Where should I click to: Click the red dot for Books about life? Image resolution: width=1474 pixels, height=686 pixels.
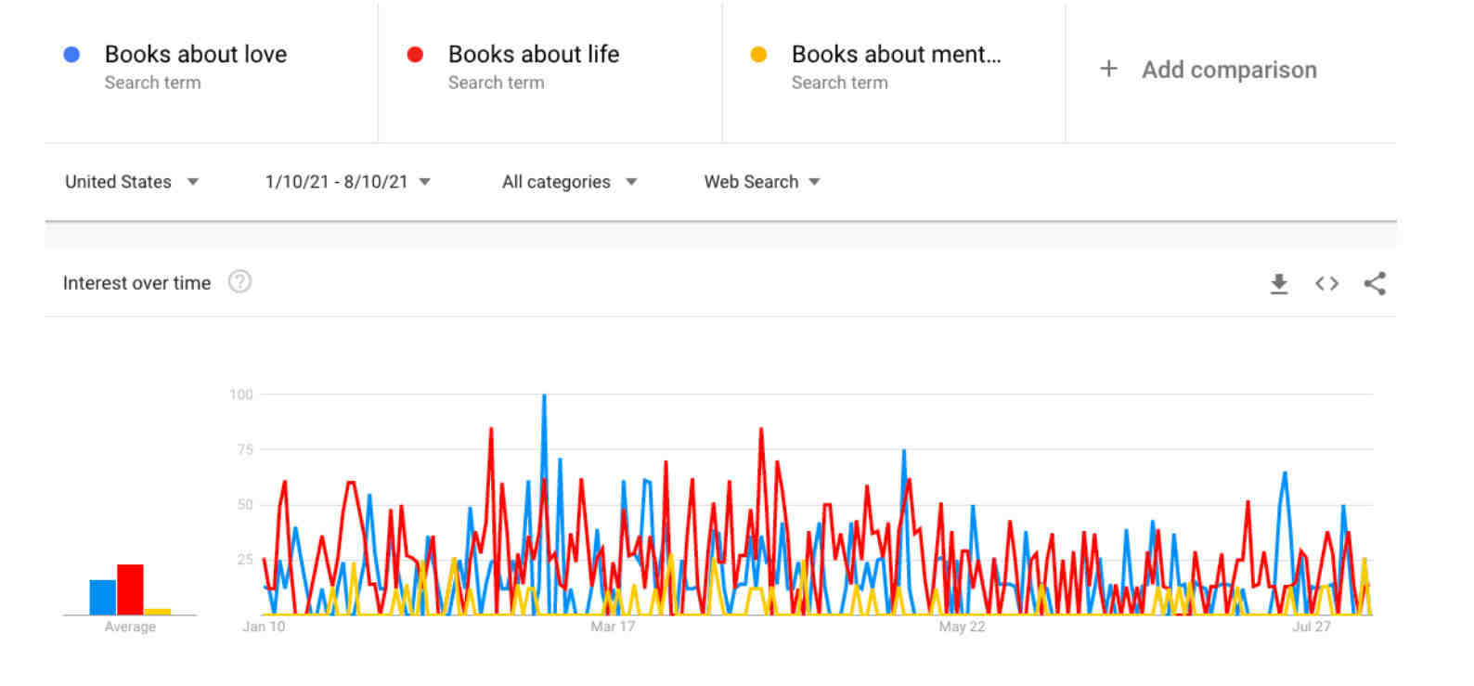(x=415, y=55)
